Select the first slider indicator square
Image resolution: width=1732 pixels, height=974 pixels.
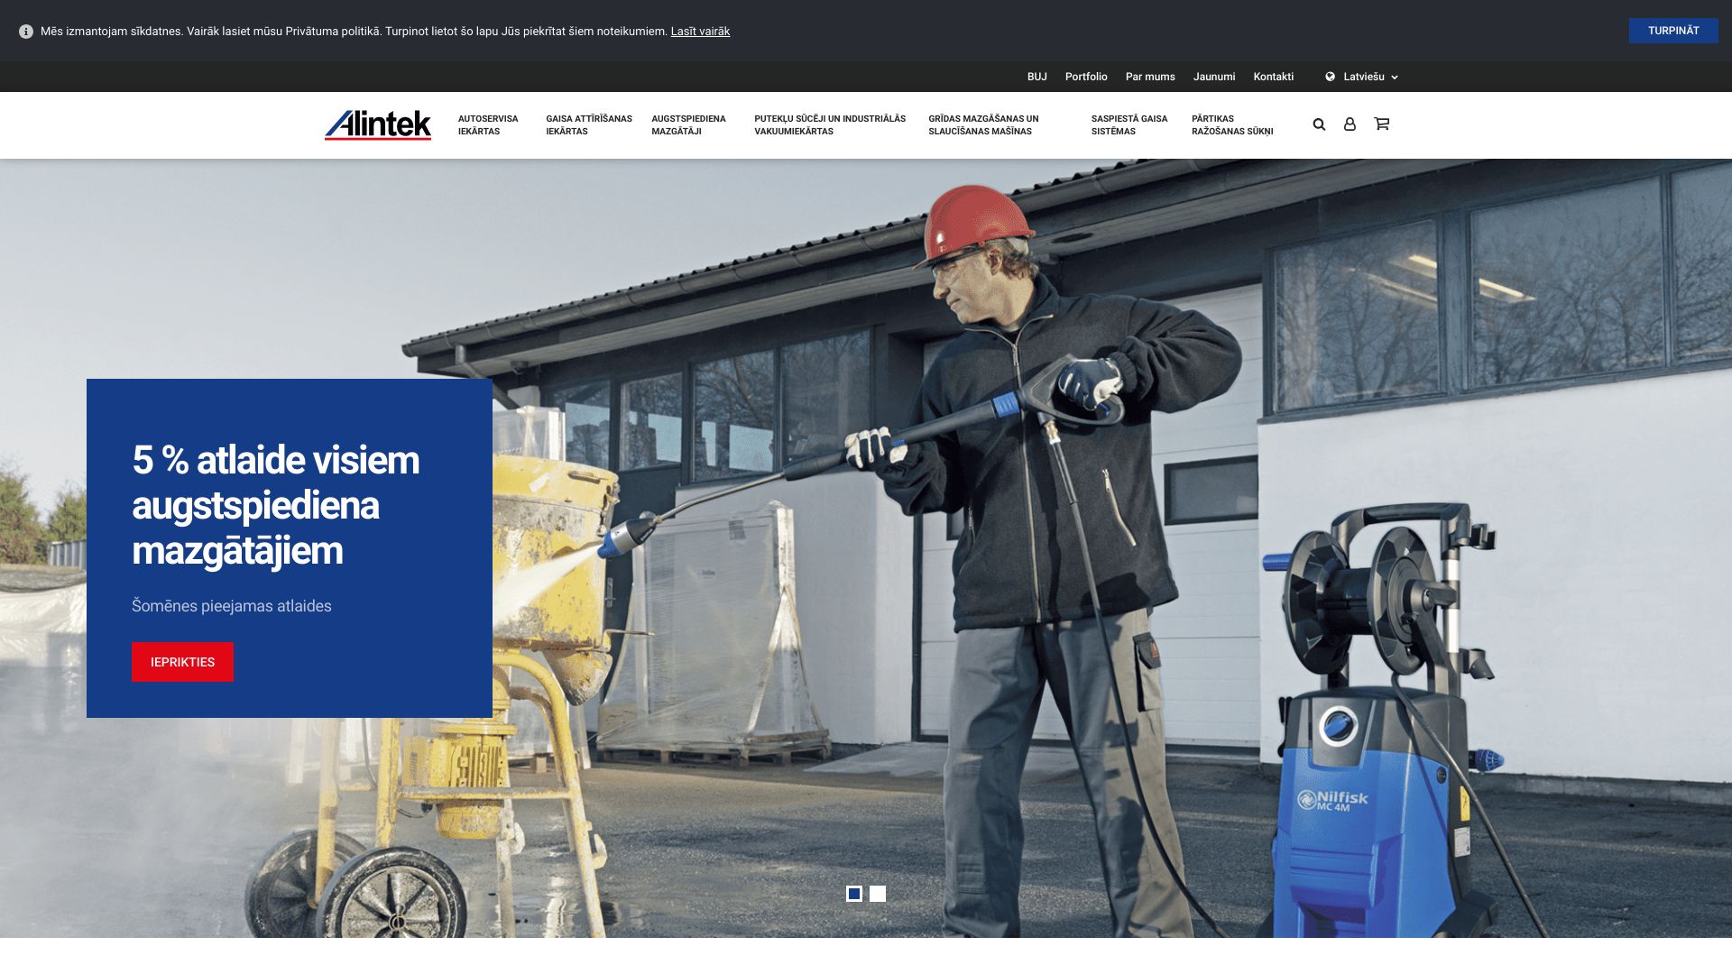tap(854, 894)
